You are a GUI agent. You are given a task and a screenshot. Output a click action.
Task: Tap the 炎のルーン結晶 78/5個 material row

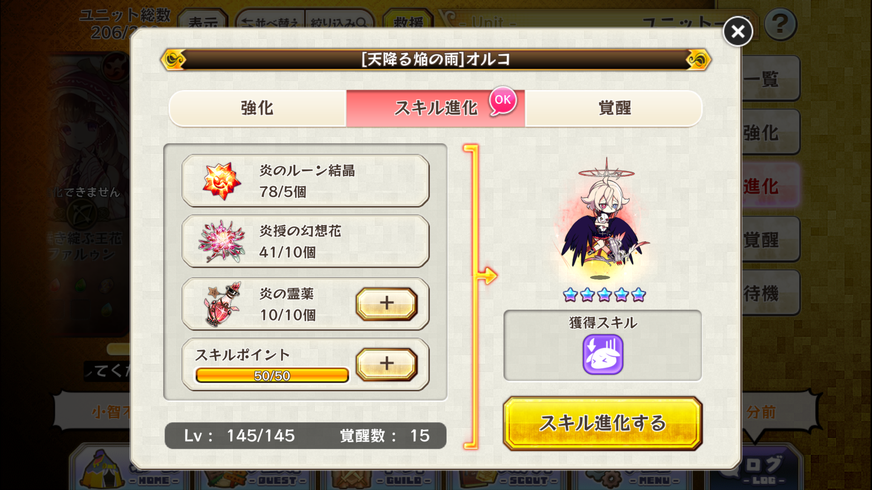pos(305,181)
